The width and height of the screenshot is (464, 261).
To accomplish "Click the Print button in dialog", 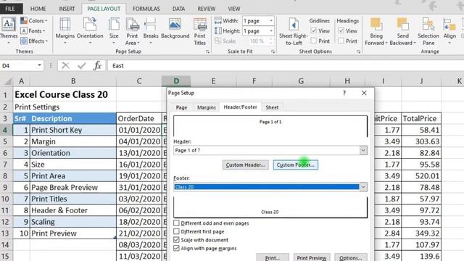I will tap(273, 257).
